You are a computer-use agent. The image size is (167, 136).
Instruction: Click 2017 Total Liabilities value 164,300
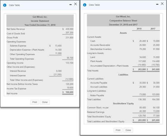(156, 99)
